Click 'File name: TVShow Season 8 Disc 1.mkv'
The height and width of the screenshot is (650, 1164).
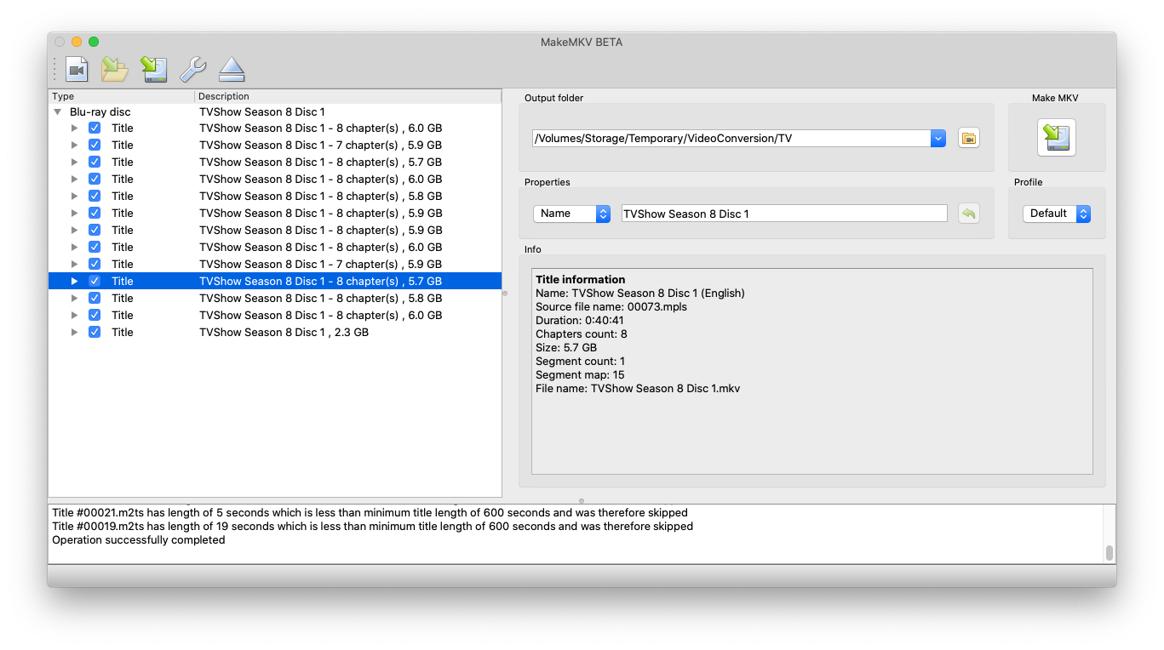click(x=638, y=388)
